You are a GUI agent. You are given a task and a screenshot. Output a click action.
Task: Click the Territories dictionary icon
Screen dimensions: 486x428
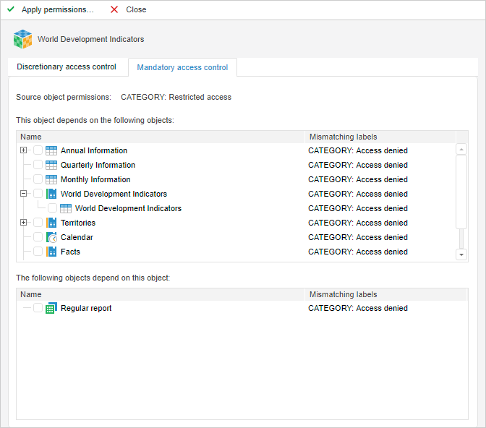51,223
